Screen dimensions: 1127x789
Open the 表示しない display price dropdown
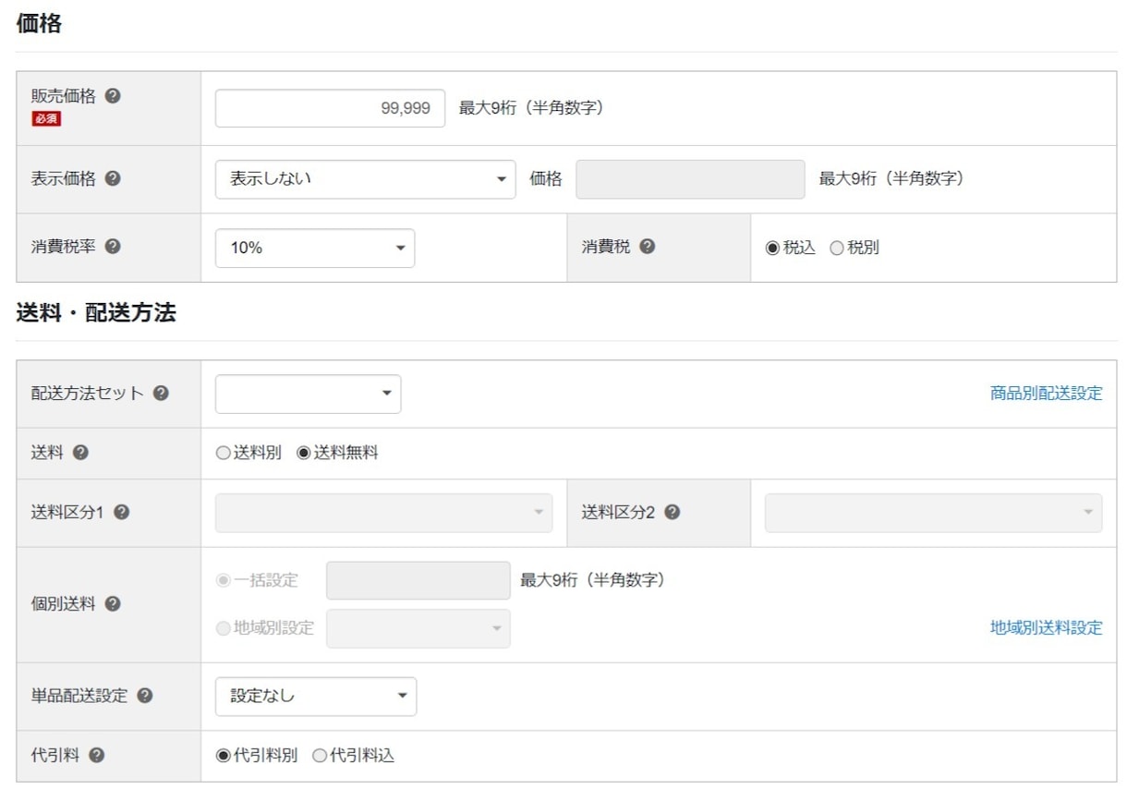(365, 179)
